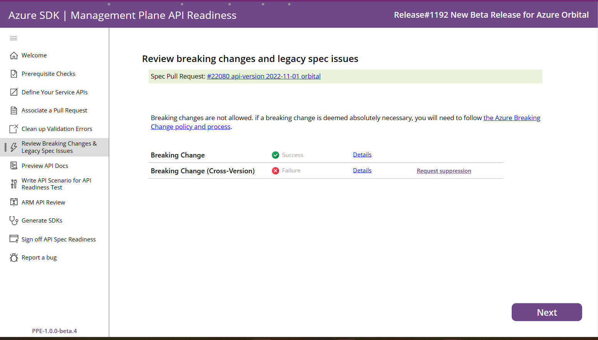Click the Associate a Pull Request page icon
This screenshot has height=340, width=598.
coord(14,111)
